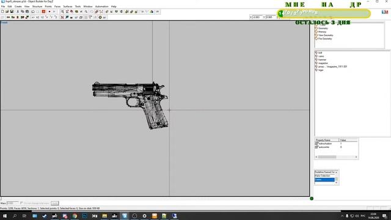This screenshot has width=391, height=220.
Task: Click the Open file toolbar icon
Action: (7, 12)
